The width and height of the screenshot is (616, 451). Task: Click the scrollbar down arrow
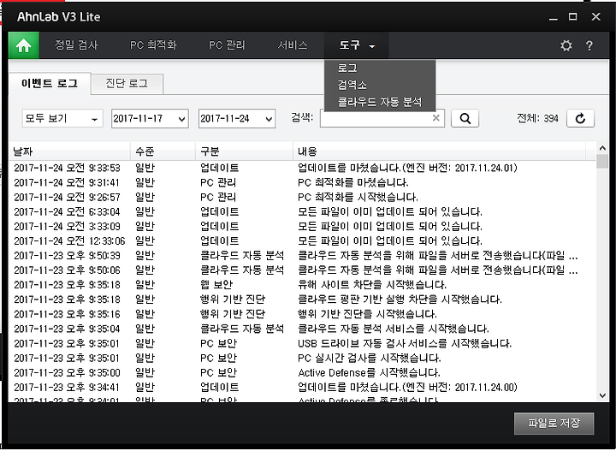tap(602, 395)
